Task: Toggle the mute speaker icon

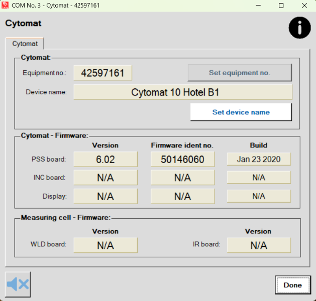Action: [x=18, y=284]
